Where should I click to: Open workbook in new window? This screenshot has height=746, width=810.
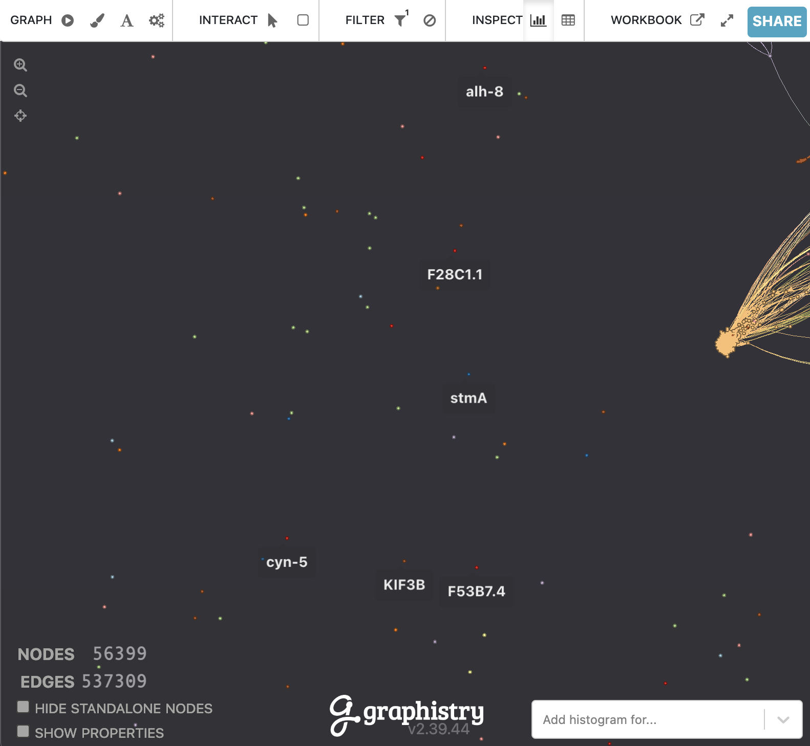[x=697, y=20]
